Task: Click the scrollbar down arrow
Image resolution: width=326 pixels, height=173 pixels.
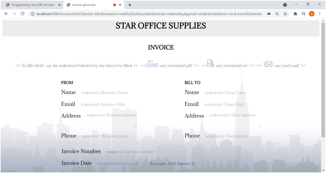Action: point(323,170)
